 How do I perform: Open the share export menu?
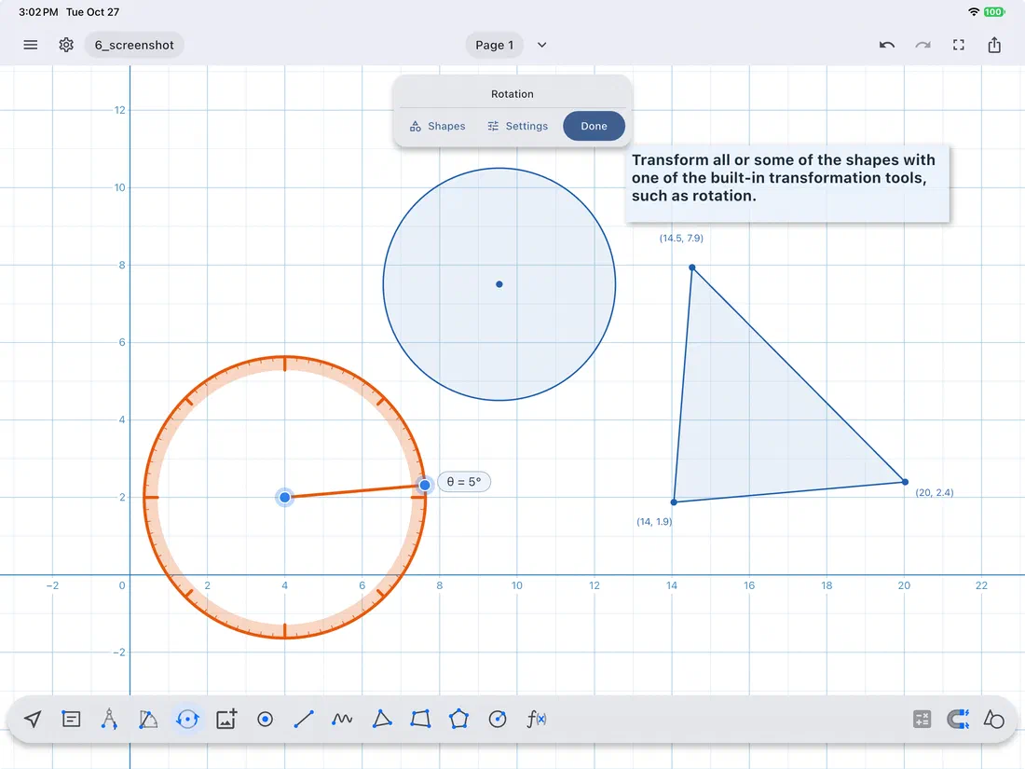[x=994, y=45]
